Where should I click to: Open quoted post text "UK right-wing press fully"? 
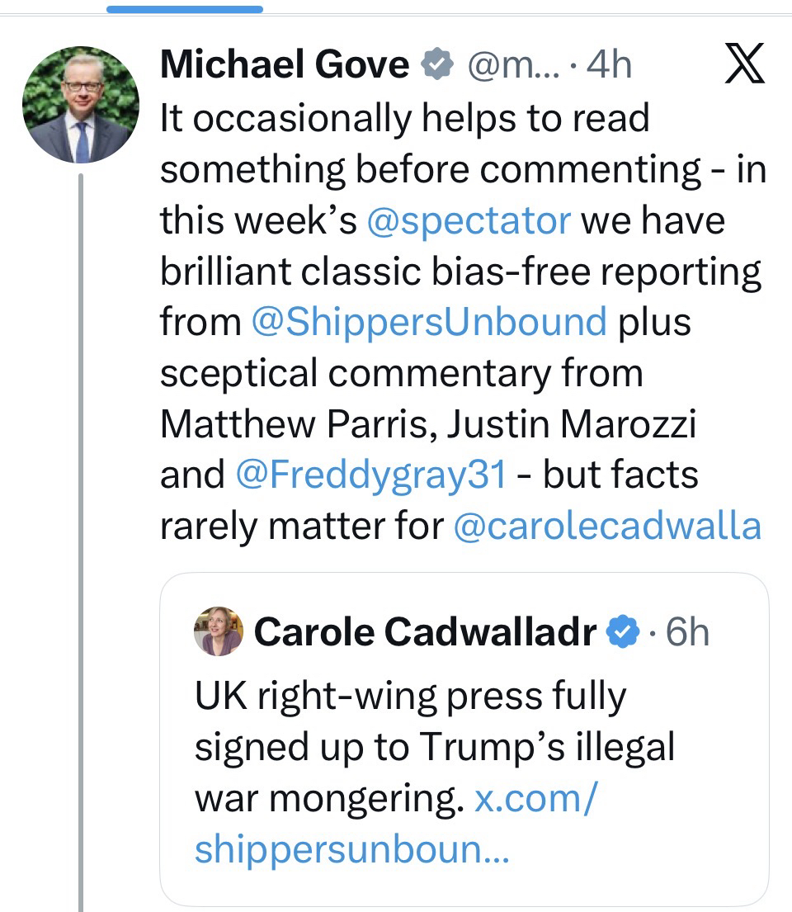click(x=410, y=697)
